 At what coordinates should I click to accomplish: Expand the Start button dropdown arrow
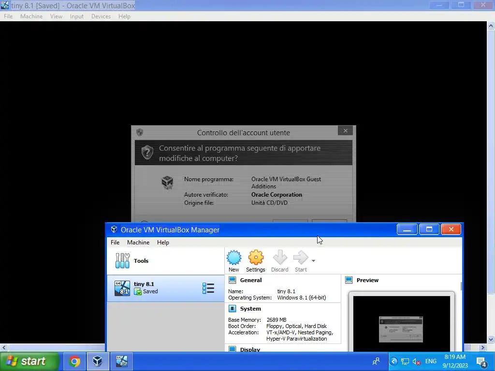pyautogui.click(x=313, y=260)
